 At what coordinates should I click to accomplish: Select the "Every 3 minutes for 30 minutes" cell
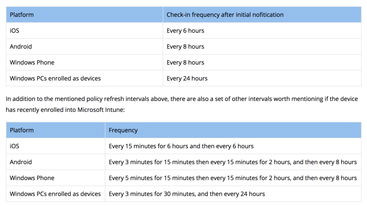(x=187, y=194)
